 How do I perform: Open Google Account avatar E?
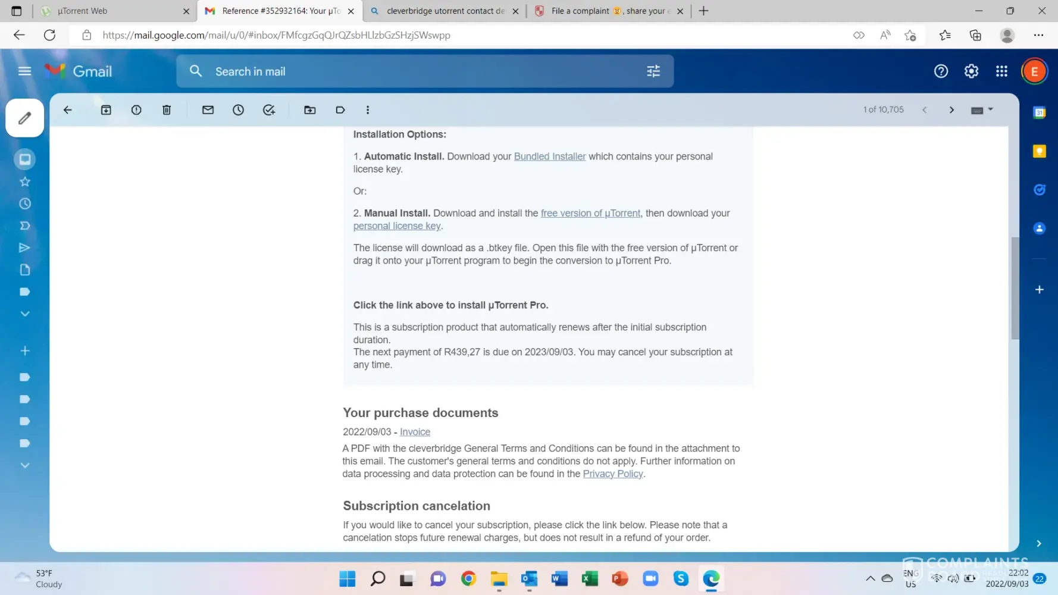[1034, 72]
